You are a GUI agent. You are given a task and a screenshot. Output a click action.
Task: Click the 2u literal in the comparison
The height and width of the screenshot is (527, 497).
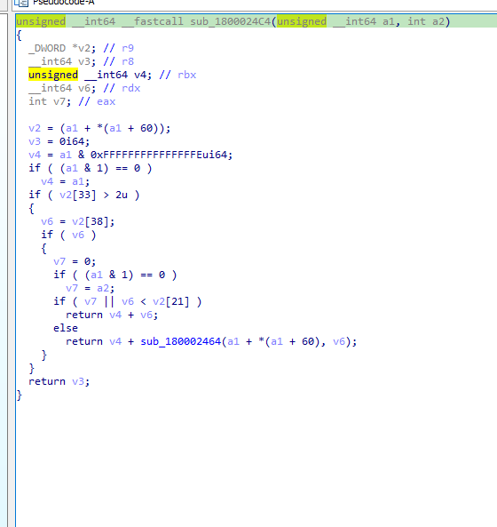(x=122, y=195)
